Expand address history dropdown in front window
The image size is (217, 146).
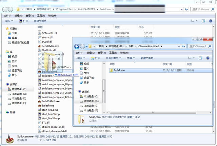179,47
